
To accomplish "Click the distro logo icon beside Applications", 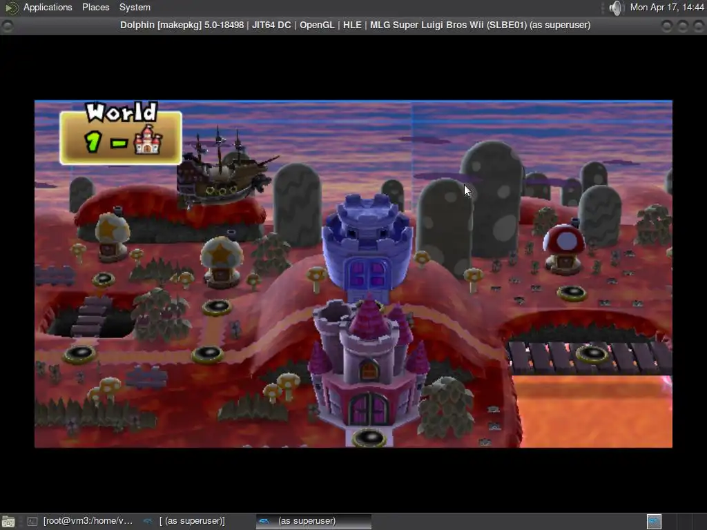I will pos(11,7).
